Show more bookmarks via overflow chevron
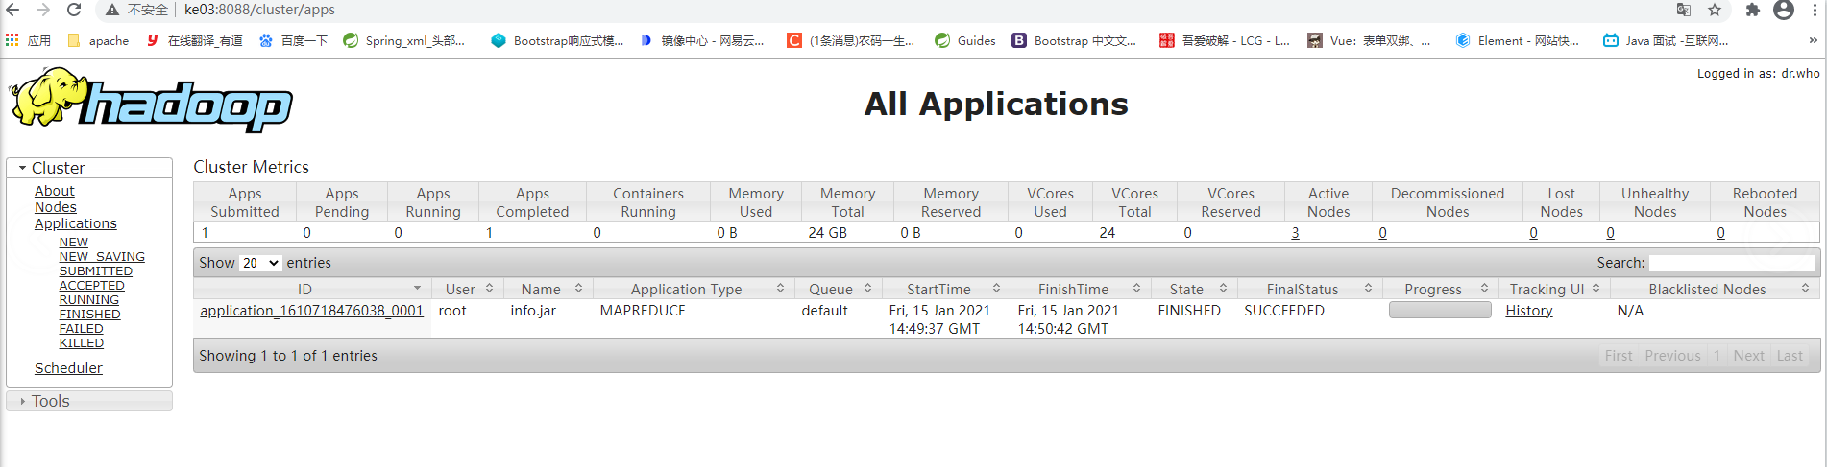Screen dimensions: 1827x467 [x=1813, y=40]
